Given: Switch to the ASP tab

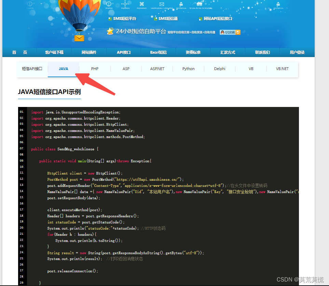Looking at the screenshot, I should click(x=126, y=69).
